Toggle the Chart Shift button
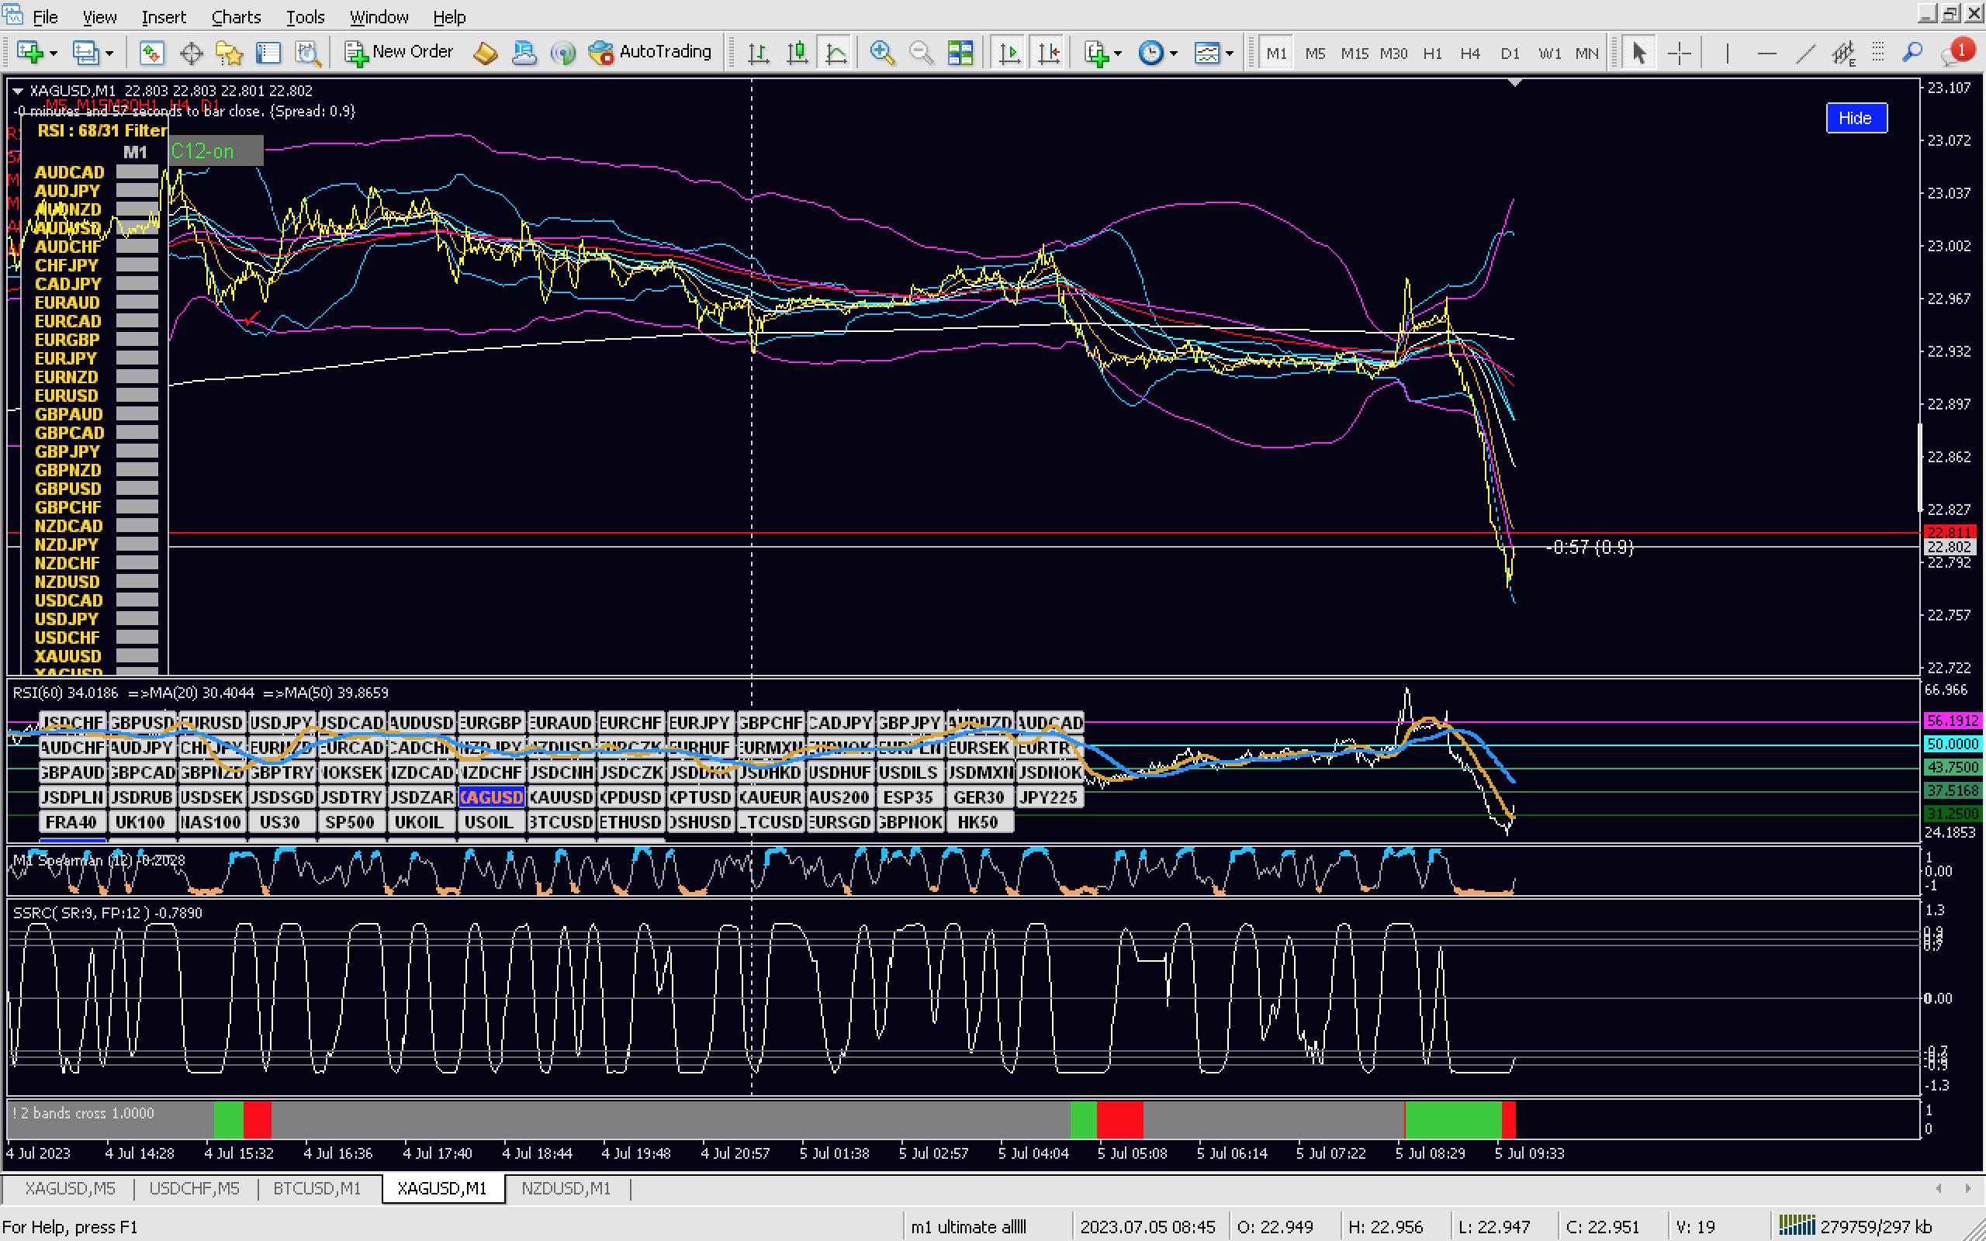The height and width of the screenshot is (1241, 1986). pos(1049,54)
